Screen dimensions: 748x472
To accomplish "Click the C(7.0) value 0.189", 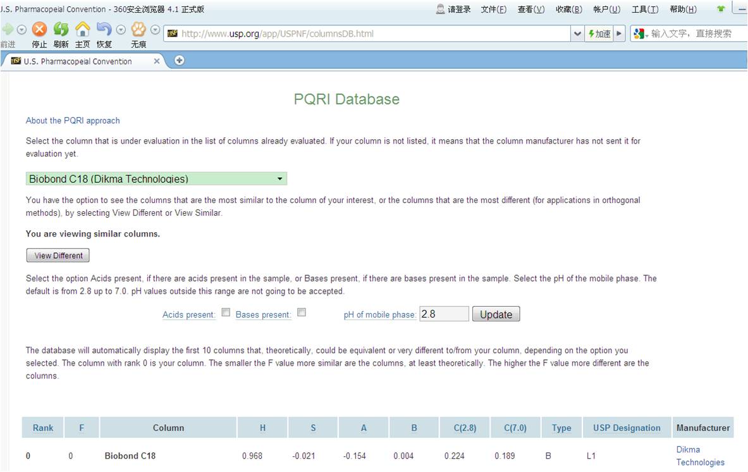I will point(505,456).
